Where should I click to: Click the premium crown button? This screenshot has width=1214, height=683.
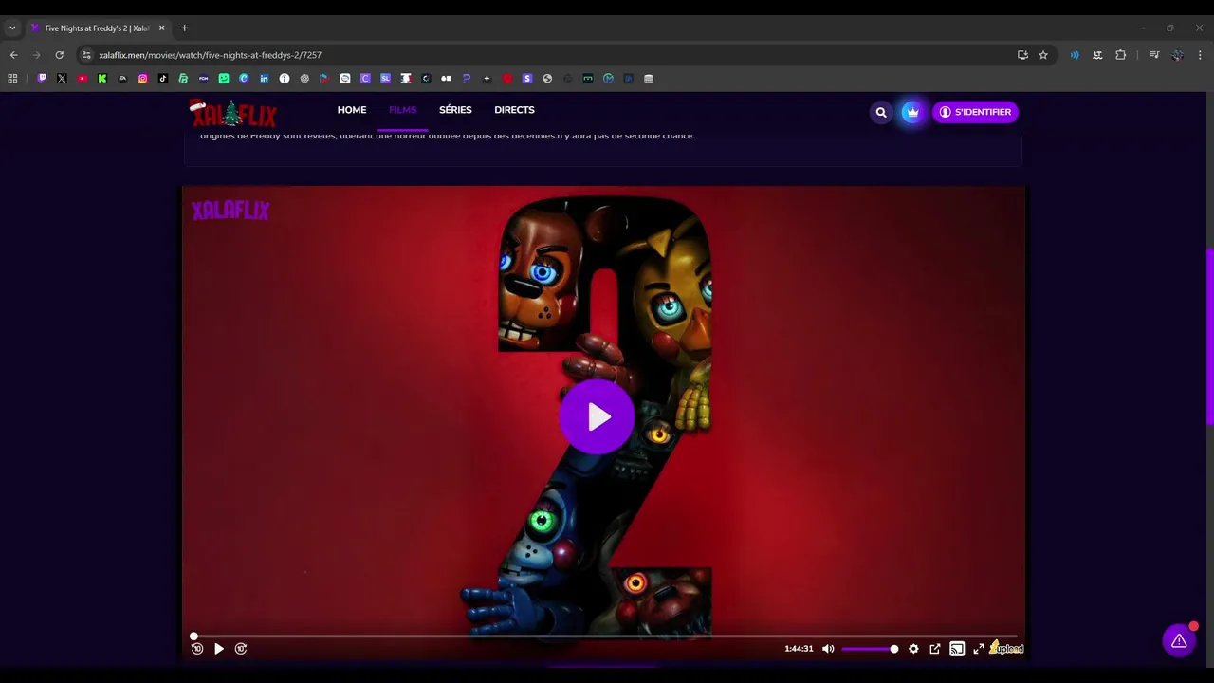(x=911, y=112)
